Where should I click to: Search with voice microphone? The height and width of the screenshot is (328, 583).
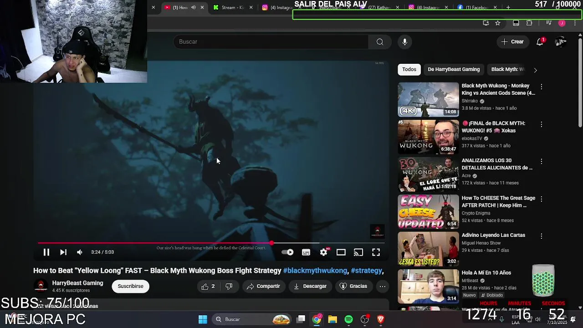(405, 41)
